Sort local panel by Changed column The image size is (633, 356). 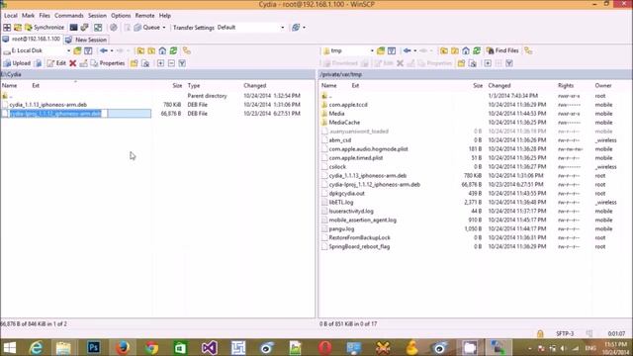coord(255,86)
